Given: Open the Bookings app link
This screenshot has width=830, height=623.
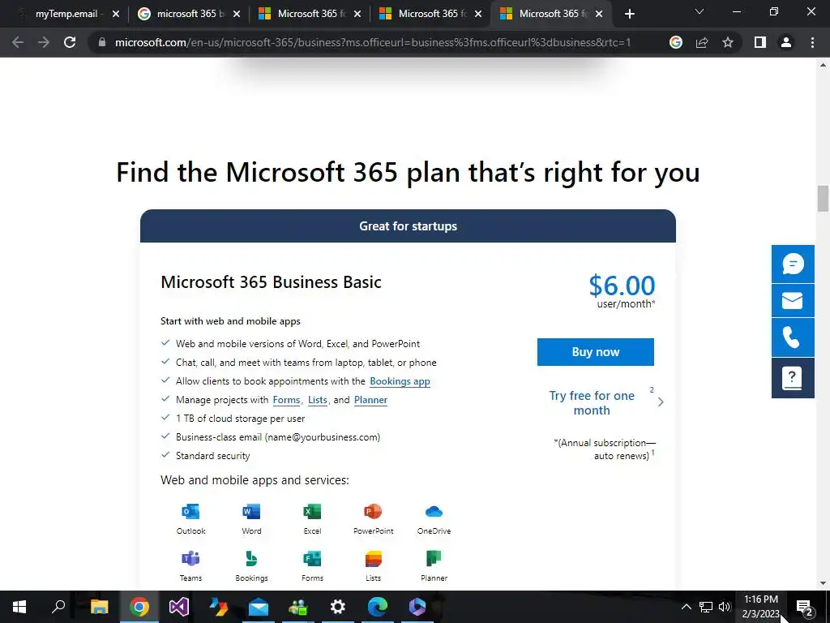Looking at the screenshot, I should [x=400, y=381].
